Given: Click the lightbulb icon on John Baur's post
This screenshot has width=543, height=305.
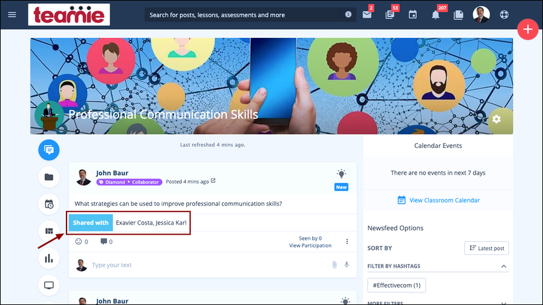Looking at the screenshot, I should (x=342, y=173).
